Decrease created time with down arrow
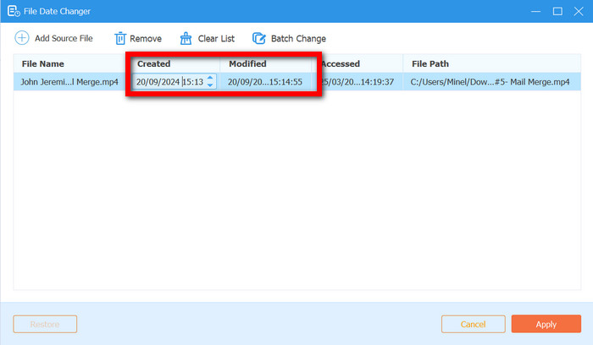The image size is (593, 345). tap(210, 85)
